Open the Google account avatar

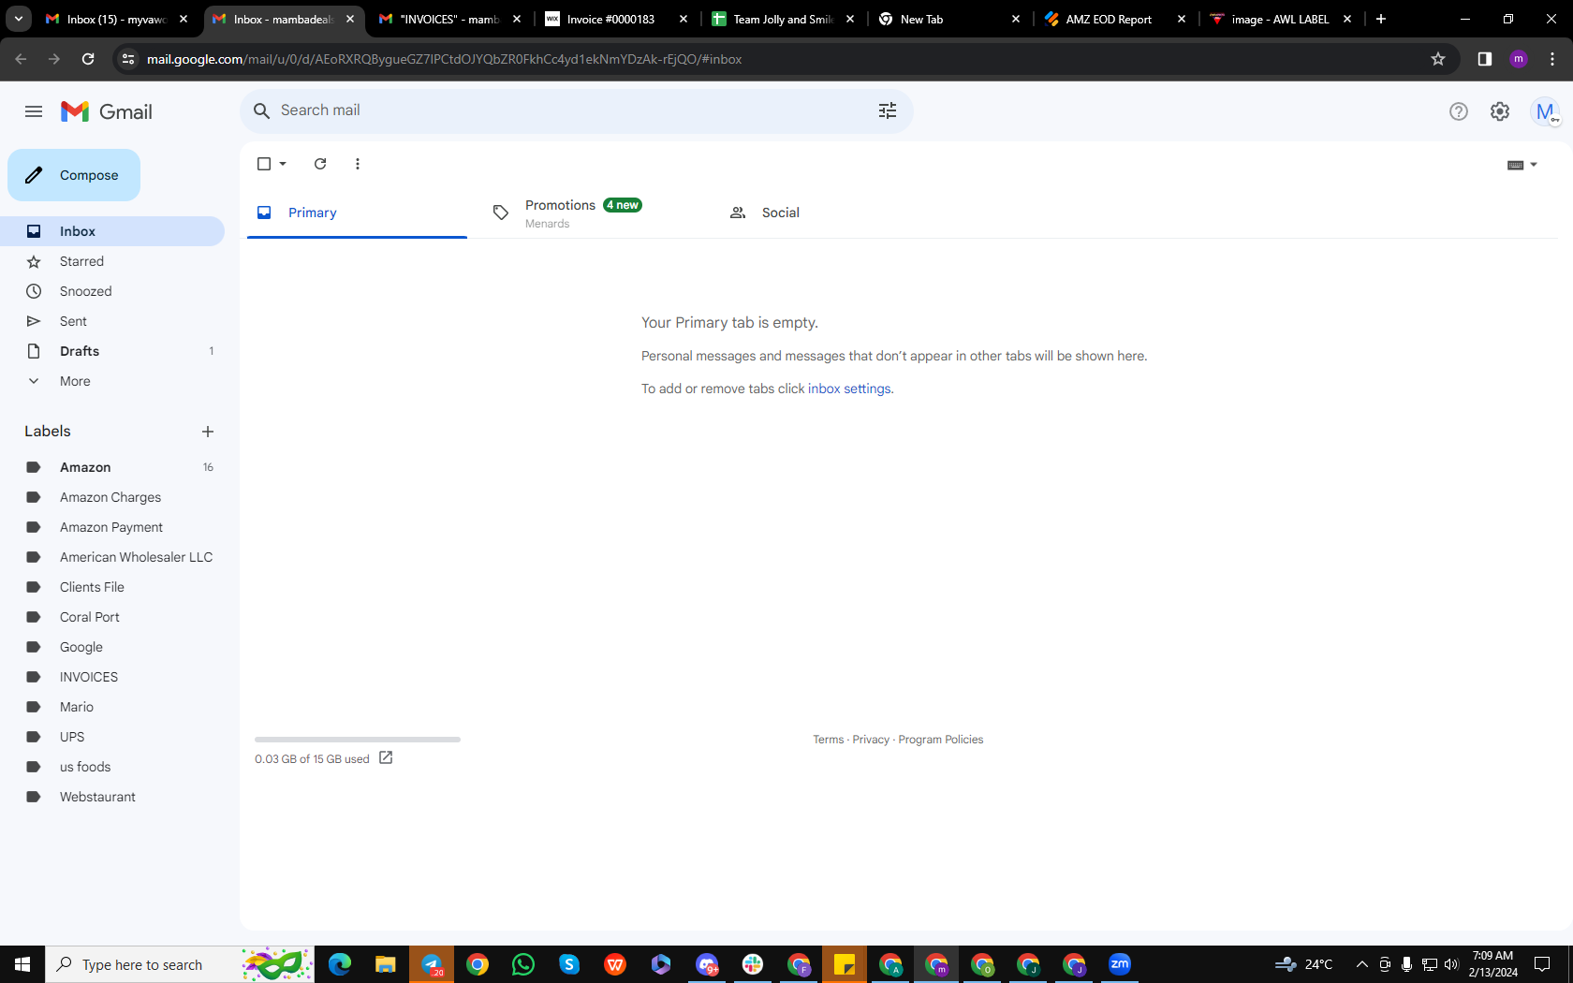pos(1545,111)
